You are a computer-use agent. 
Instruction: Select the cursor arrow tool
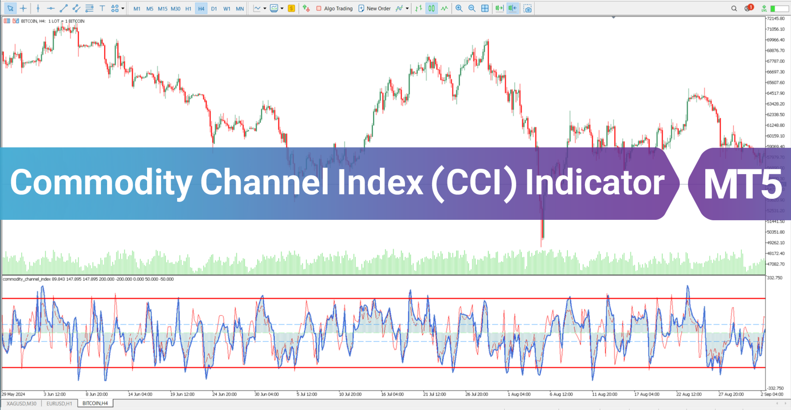tap(10, 8)
